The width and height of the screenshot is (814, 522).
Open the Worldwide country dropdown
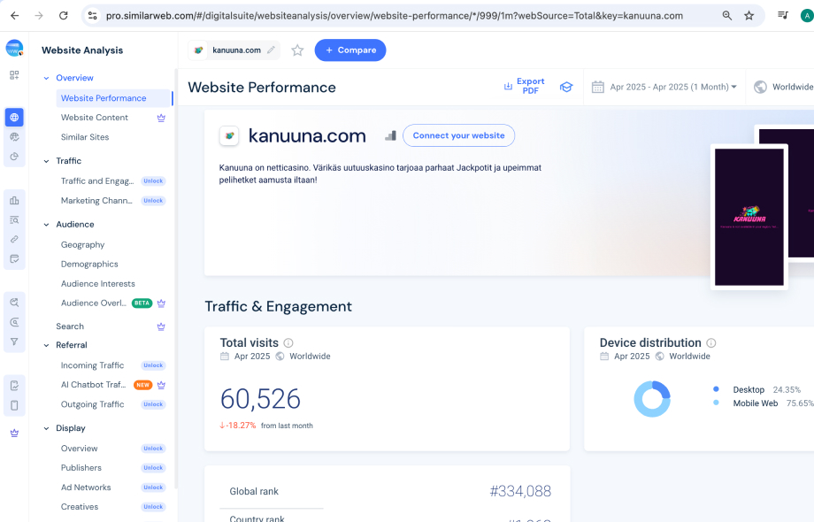coord(784,88)
